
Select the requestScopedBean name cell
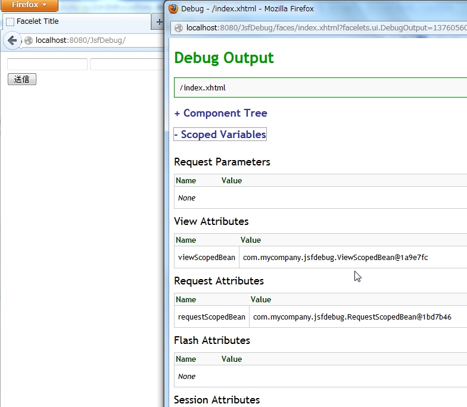[x=212, y=317]
